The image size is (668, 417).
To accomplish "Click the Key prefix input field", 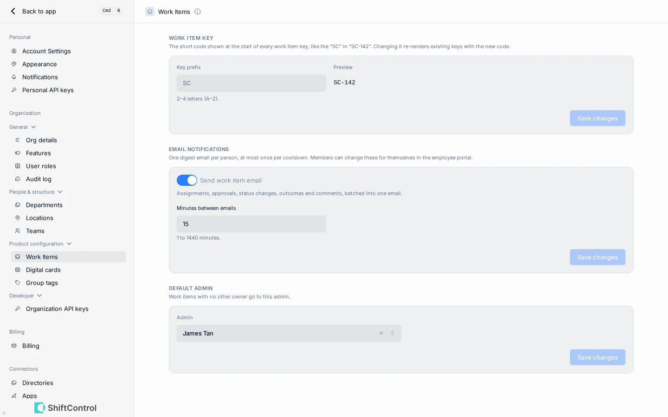I will (251, 83).
